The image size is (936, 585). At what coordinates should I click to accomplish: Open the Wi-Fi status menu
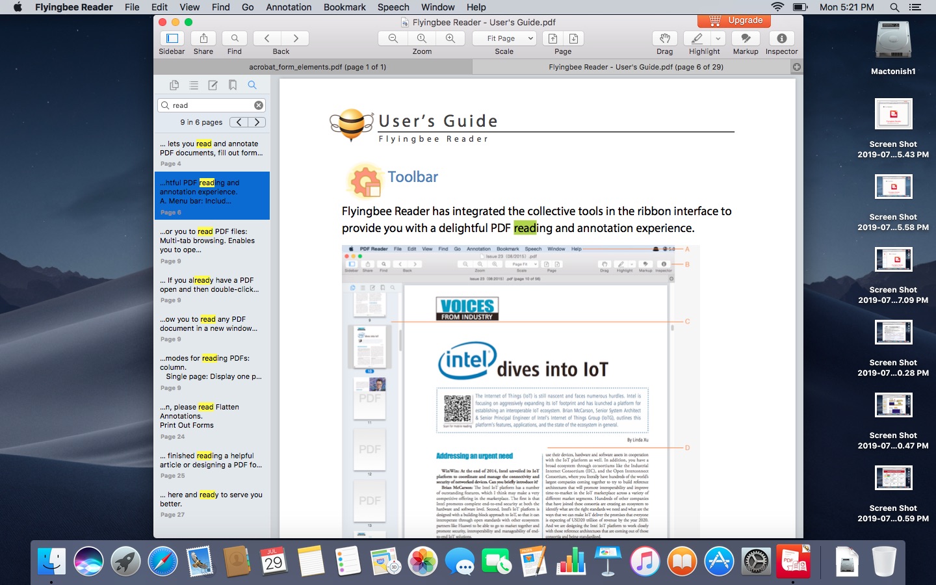point(777,7)
